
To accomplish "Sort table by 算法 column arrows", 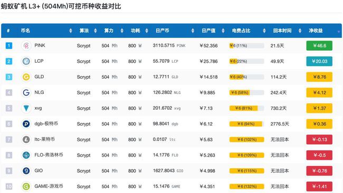I will pos(95,31).
